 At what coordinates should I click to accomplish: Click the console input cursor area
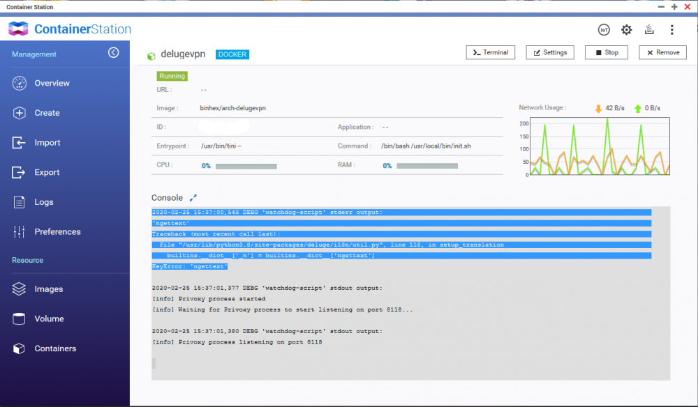154,364
